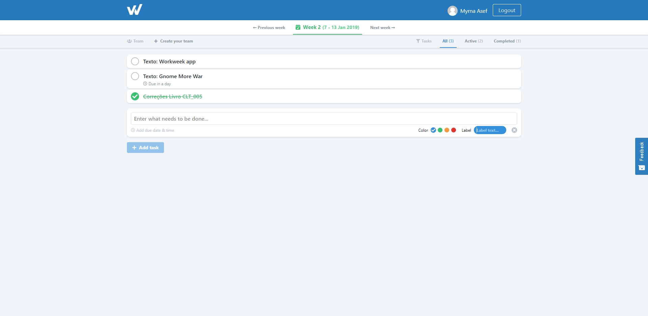Viewport: 648px width, 316px height.
Task: Click the Team people icon
Action: point(129,41)
